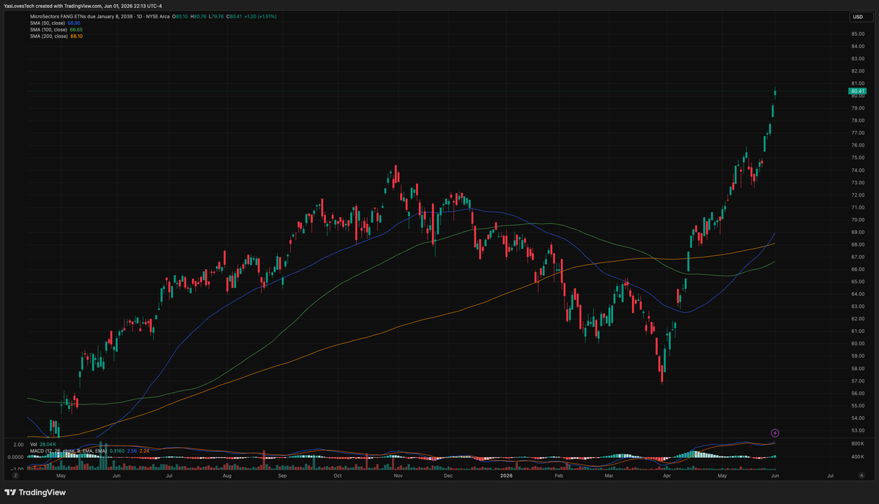
Task: Click the MACD indicator legend
Action: coord(69,451)
